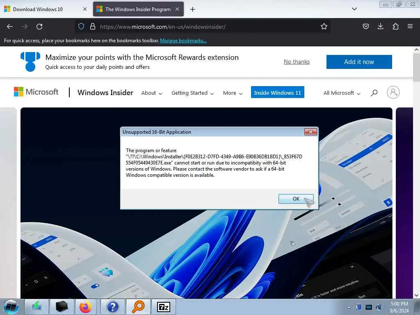Select The Windows Insider Program tab
Viewport: 420px width, 315px height.
(138, 9)
